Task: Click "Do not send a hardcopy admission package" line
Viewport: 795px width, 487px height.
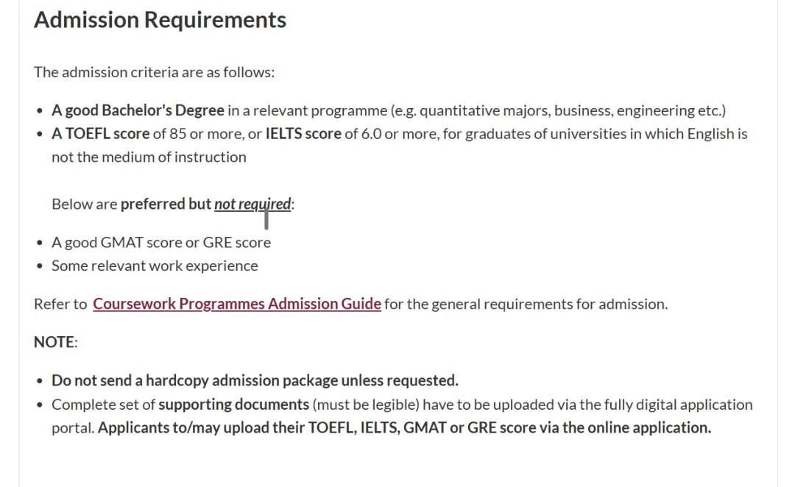Action: coord(255,380)
